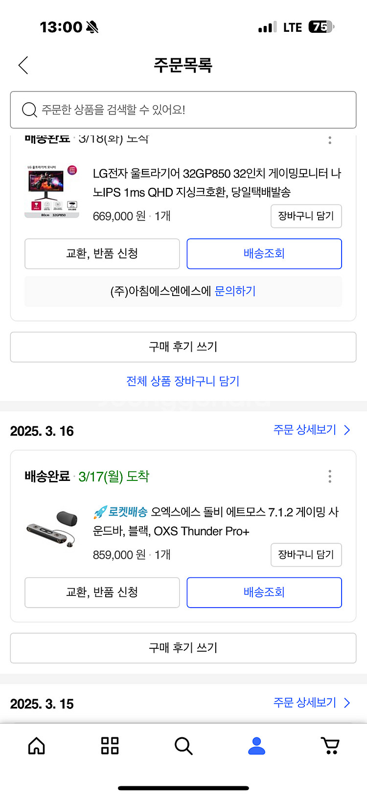Open the category grid icon
The image size is (367, 797).
coord(110,746)
